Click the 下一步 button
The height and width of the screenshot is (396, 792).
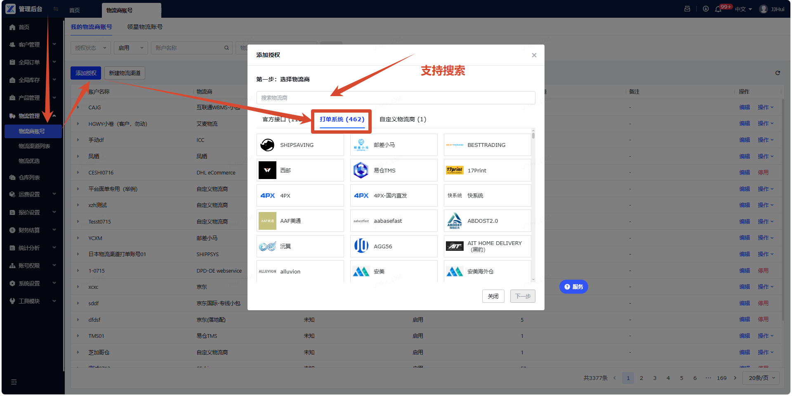[x=523, y=296]
